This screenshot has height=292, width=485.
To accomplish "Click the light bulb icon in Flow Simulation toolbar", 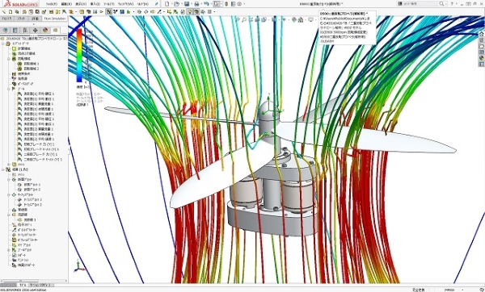I will tap(190, 12).
